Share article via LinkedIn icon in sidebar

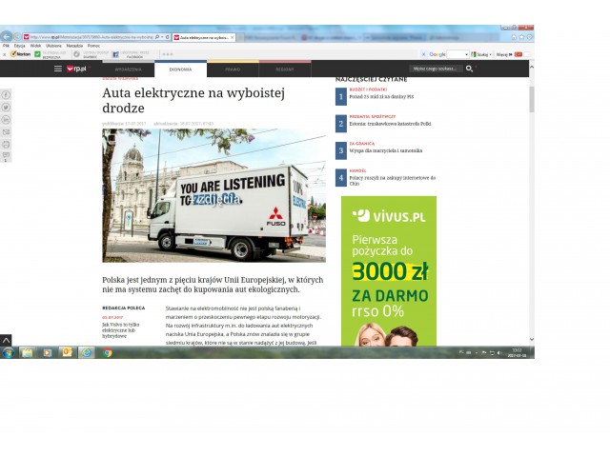coord(6,120)
